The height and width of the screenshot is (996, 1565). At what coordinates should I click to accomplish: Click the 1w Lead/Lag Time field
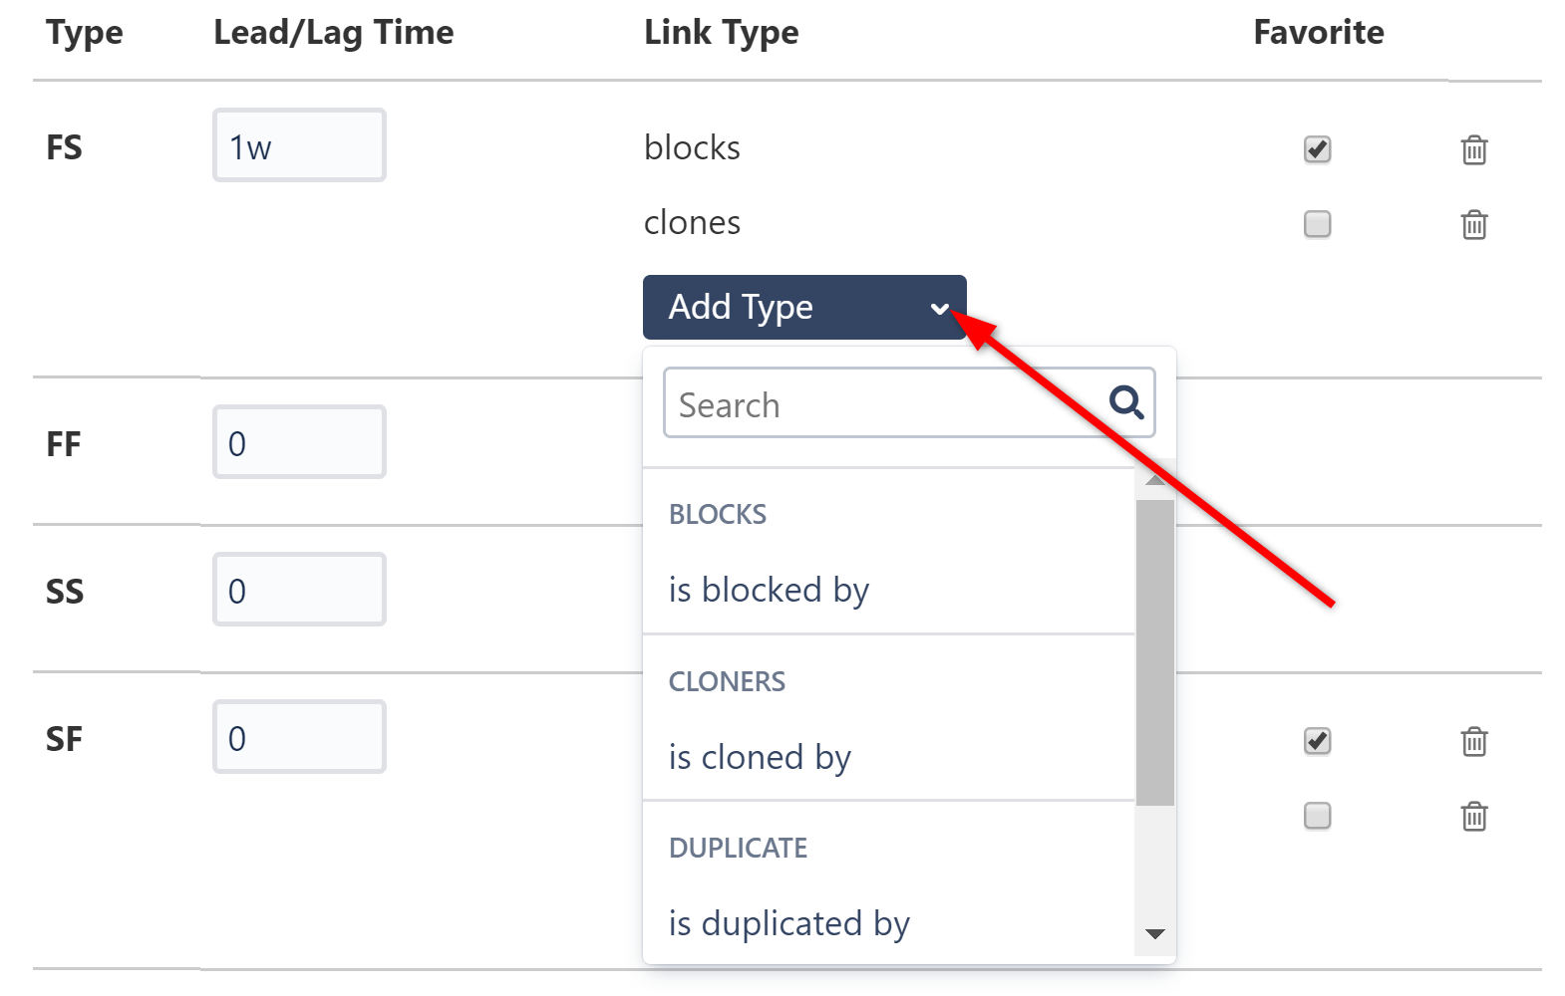tap(298, 145)
